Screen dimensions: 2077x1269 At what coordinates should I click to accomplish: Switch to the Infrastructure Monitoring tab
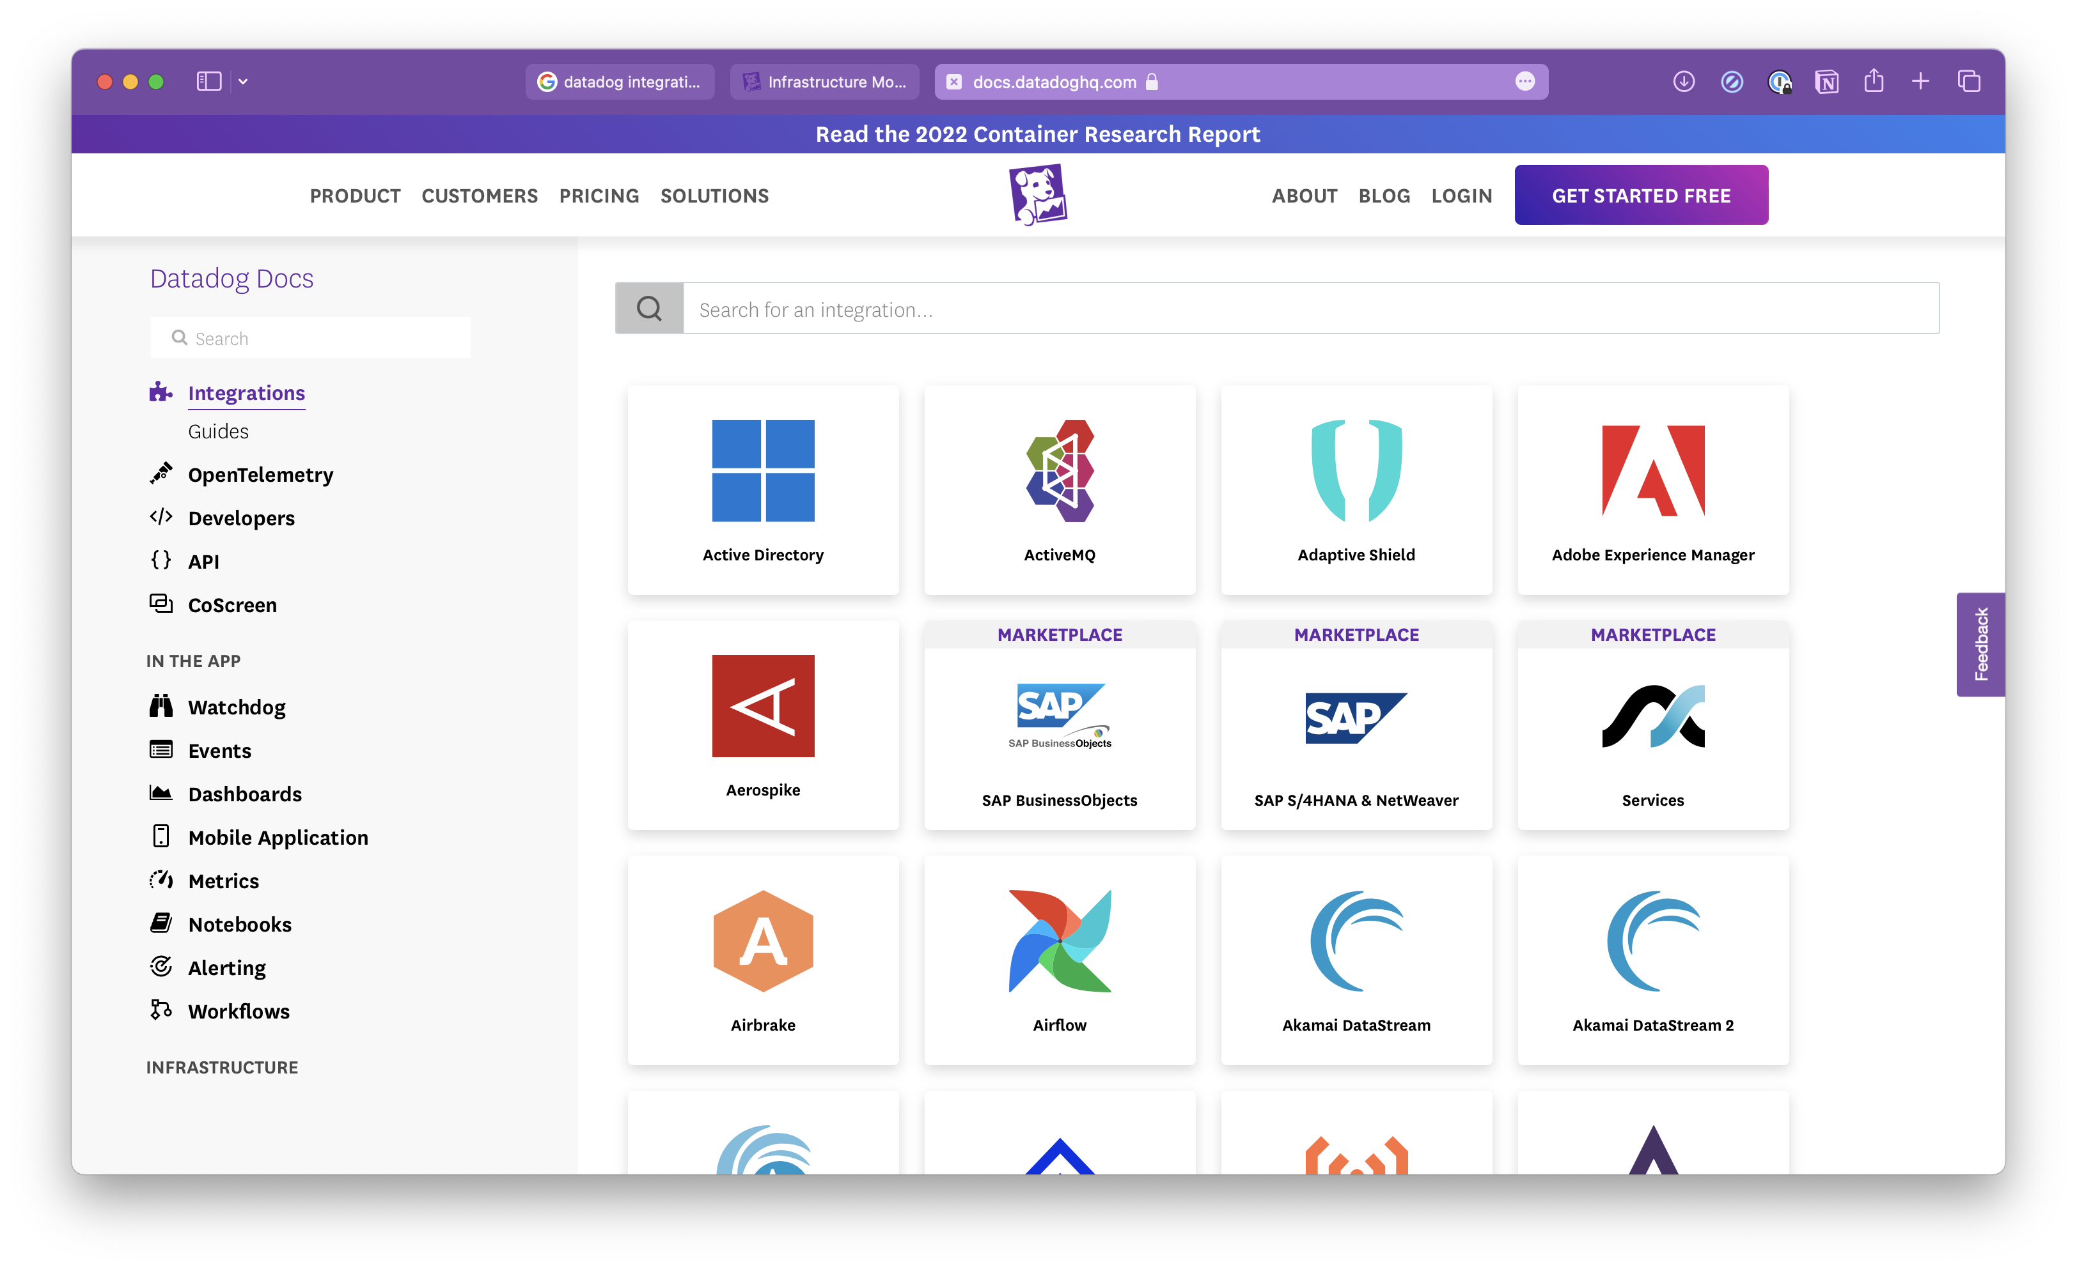824,82
